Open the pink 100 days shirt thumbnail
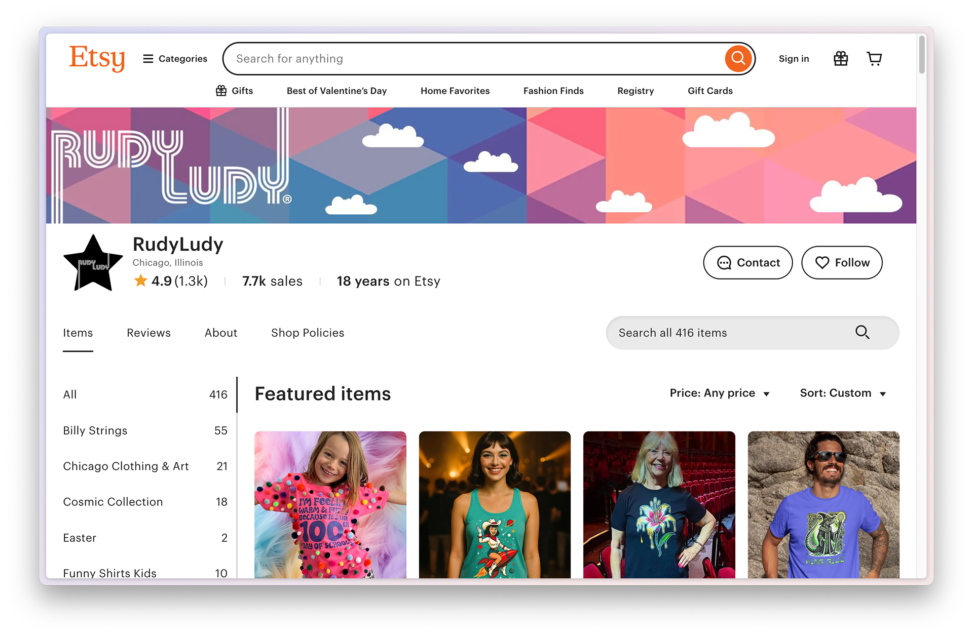Image resolution: width=973 pixels, height=637 pixels. (330, 504)
